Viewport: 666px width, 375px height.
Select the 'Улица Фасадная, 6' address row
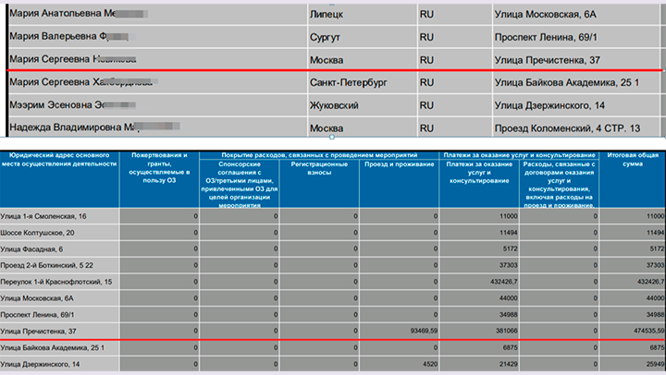(x=31, y=249)
